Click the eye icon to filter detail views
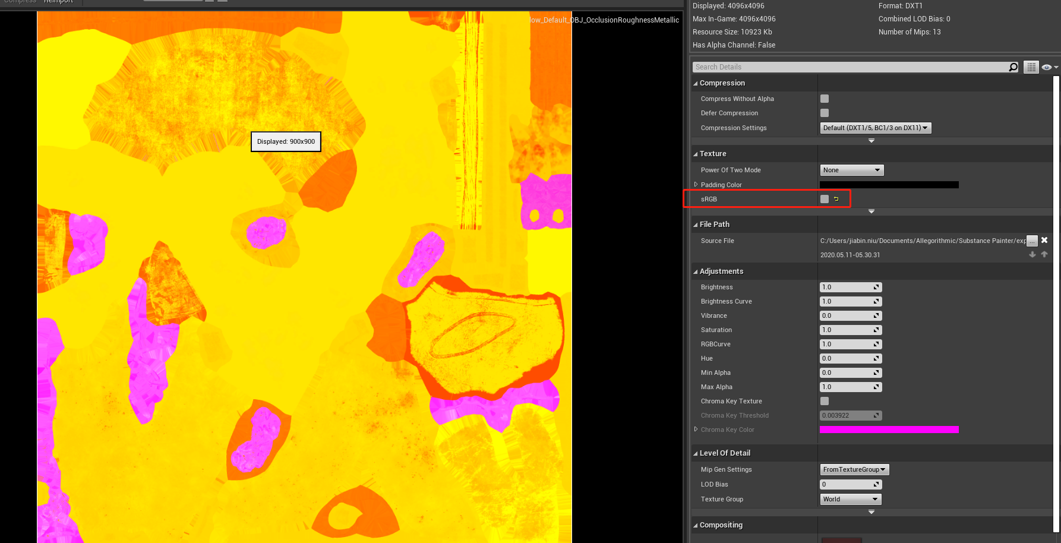The image size is (1061, 543). click(x=1046, y=67)
